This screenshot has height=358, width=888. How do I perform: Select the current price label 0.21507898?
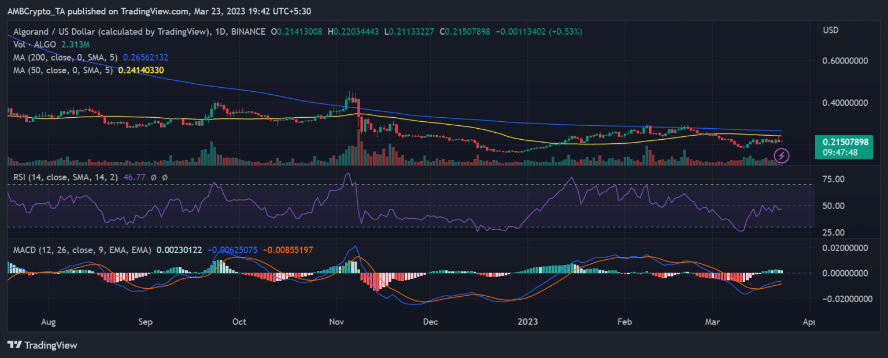coord(845,141)
